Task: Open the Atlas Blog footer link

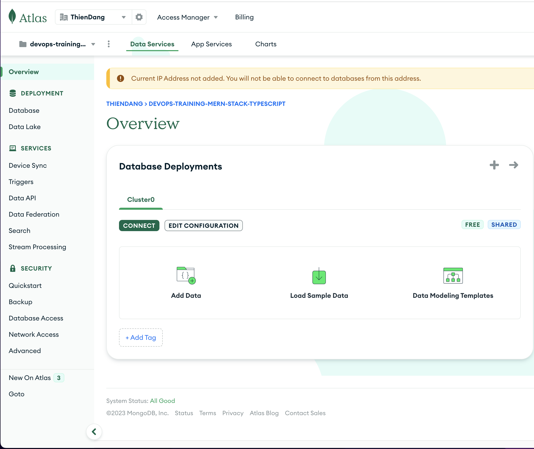Action: (x=264, y=413)
